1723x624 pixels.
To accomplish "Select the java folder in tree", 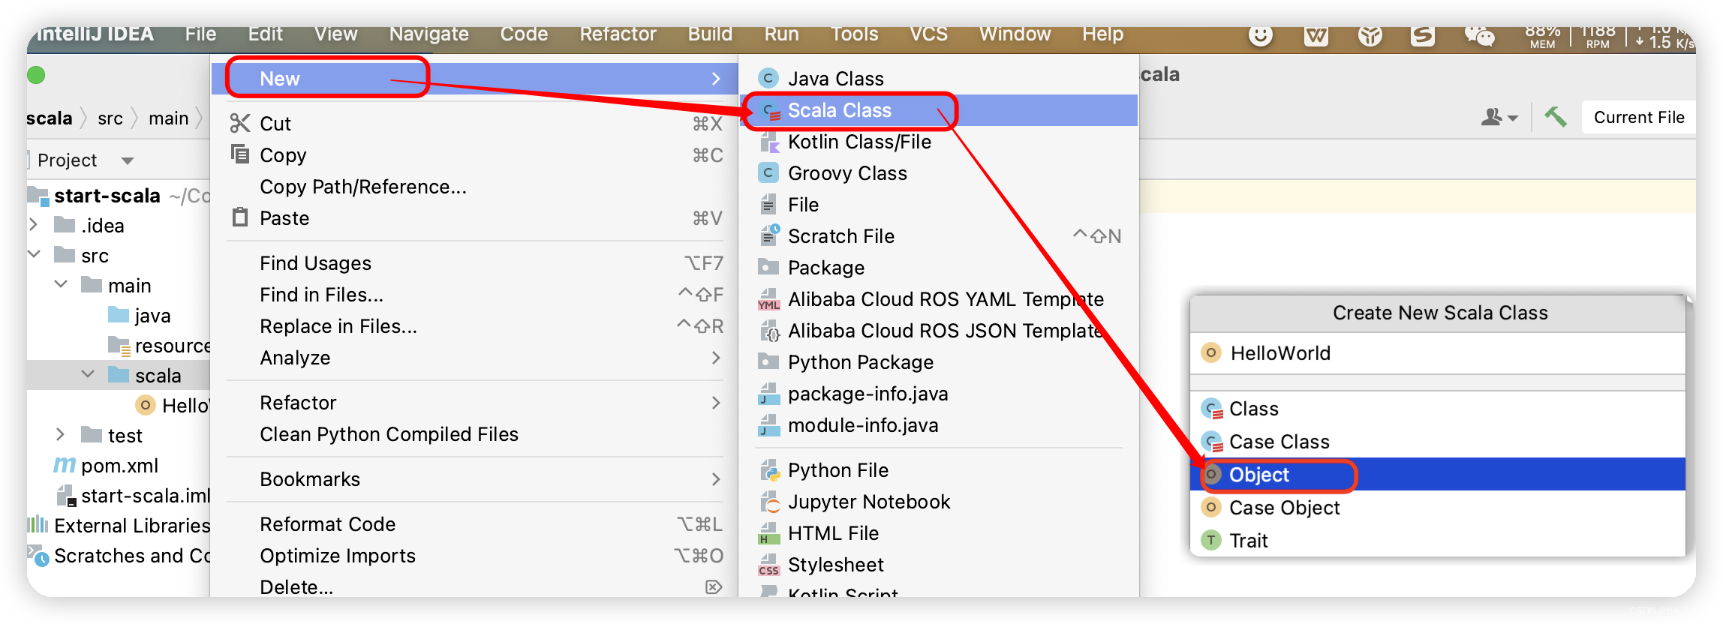I will pos(140,315).
